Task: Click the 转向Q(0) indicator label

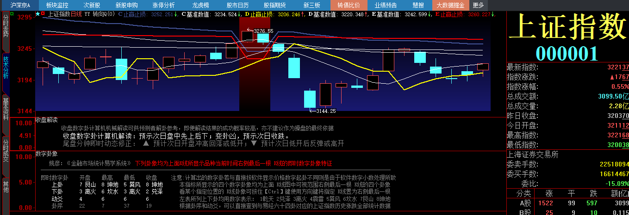Action: (x=104, y=14)
